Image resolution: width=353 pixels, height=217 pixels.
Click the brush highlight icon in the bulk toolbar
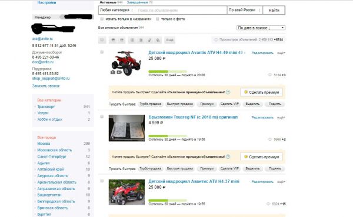click(x=149, y=40)
